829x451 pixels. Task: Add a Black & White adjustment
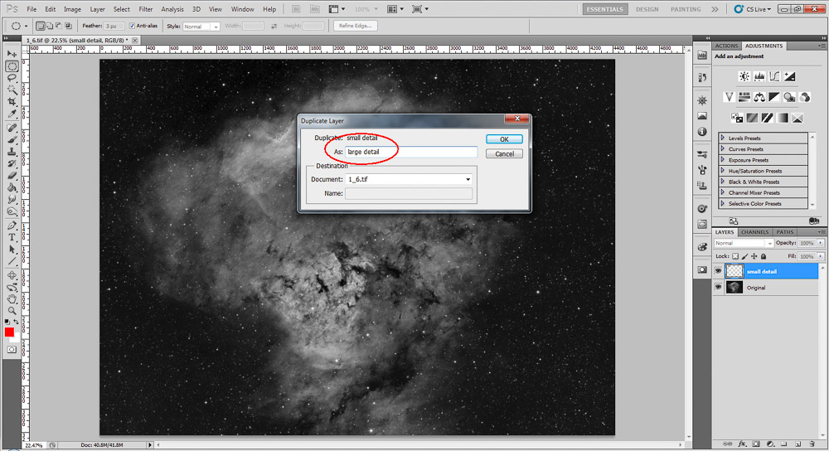pos(774,97)
